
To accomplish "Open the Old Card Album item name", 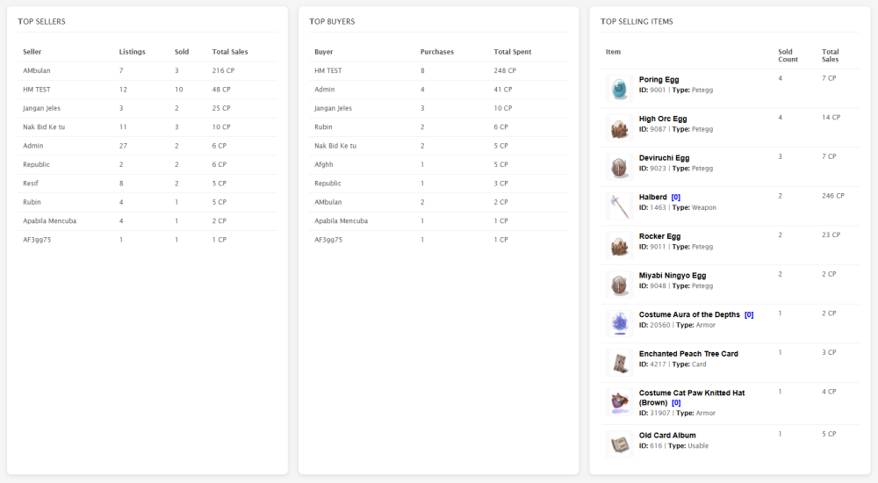I will [667, 436].
